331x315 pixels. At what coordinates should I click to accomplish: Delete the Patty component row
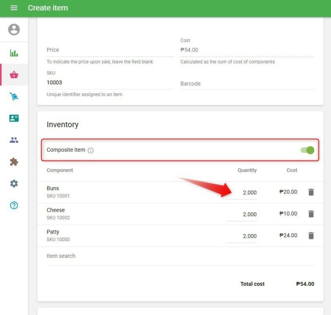[311, 236]
